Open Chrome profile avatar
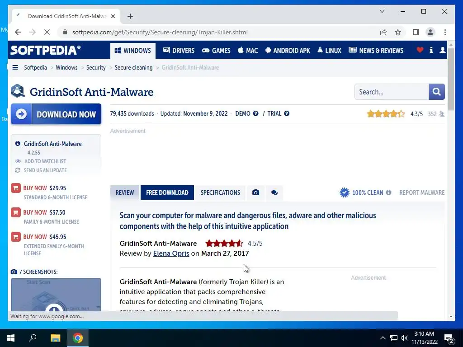 click(430, 32)
